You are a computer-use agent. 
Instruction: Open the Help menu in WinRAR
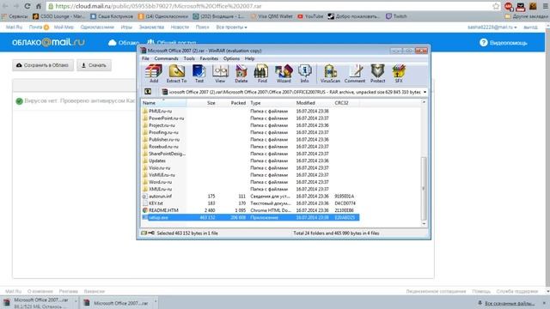click(249, 58)
